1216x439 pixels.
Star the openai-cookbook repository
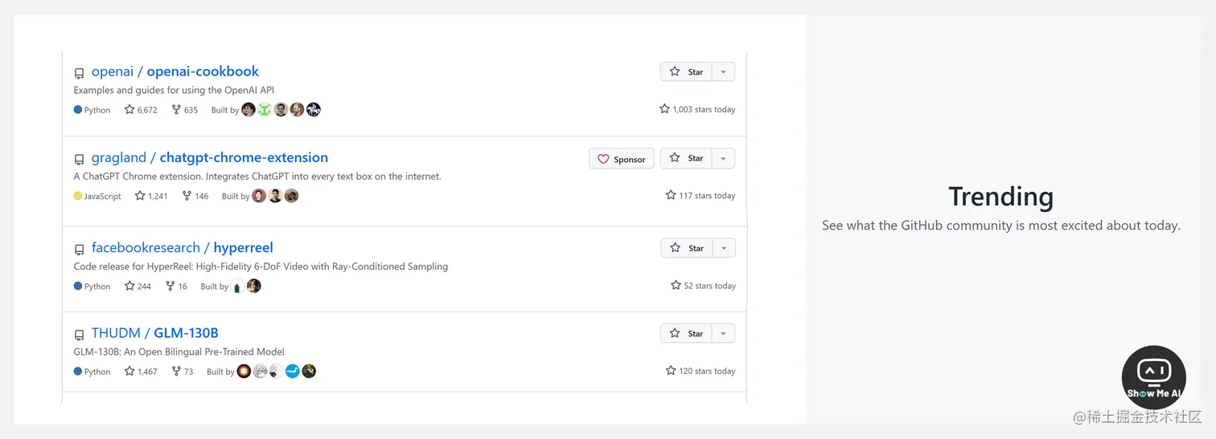[x=686, y=71]
